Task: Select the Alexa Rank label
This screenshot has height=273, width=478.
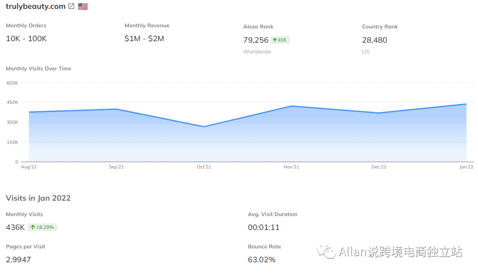Action: click(258, 27)
